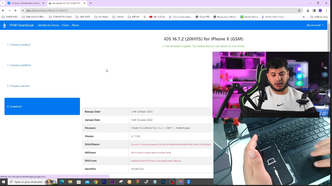Open Photoshop from taskbar
Viewport: 332px width, 186px height.
[x=163, y=182]
